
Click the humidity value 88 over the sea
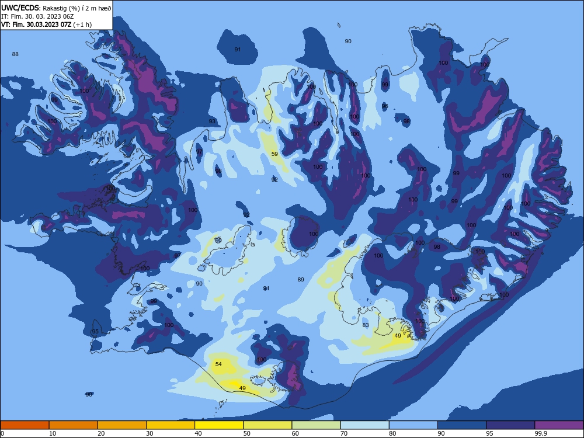click(15, 54)
